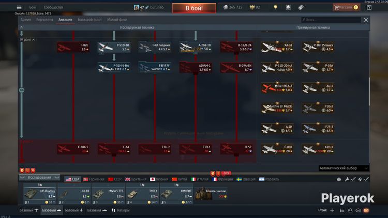The image size is (388, 218).
Task: Click the lightbulb hints icon
Action: (x=275, y=8)
